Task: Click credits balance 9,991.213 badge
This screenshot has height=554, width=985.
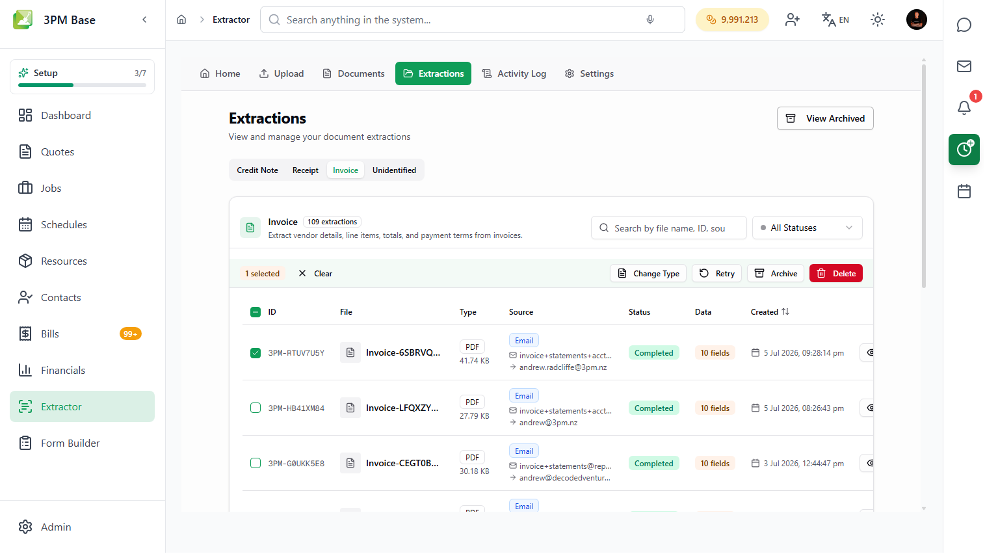Action: 732,20
